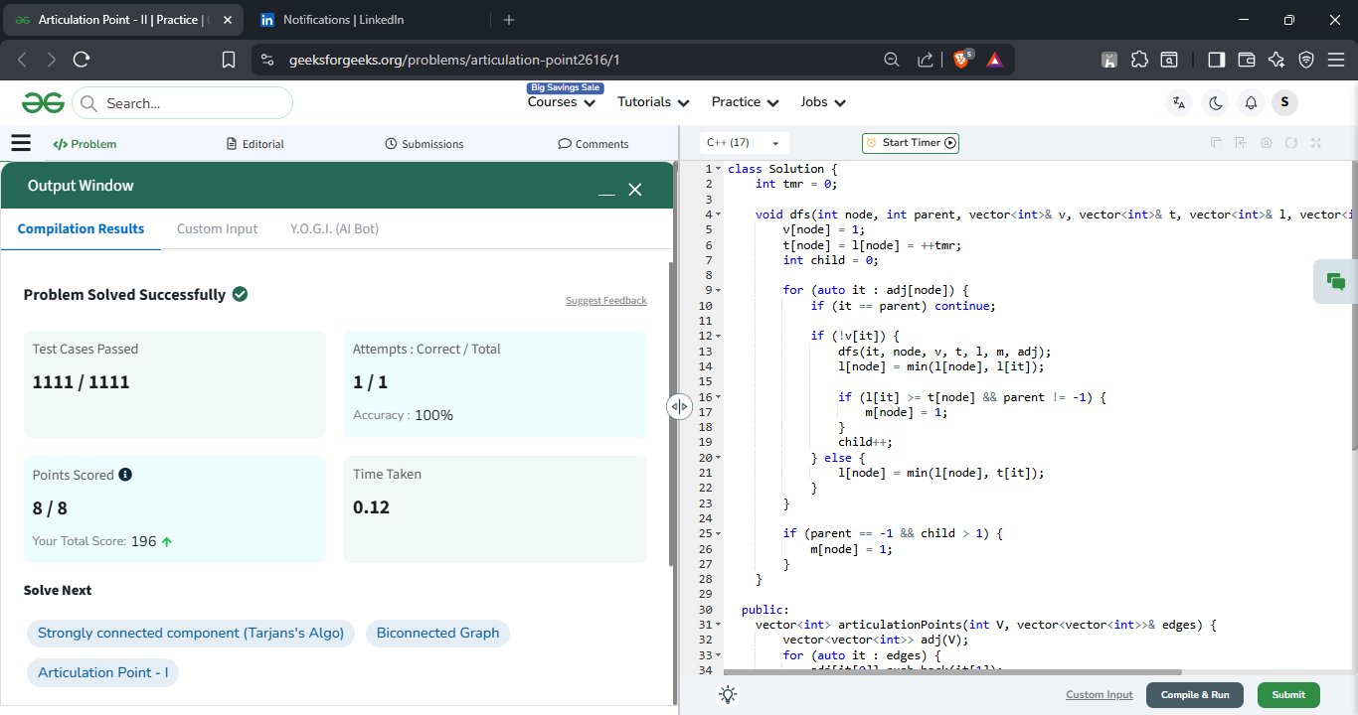Reset code with the refresh icon
This screenshot has height=715, width=1358.
tap(1291, 143)
